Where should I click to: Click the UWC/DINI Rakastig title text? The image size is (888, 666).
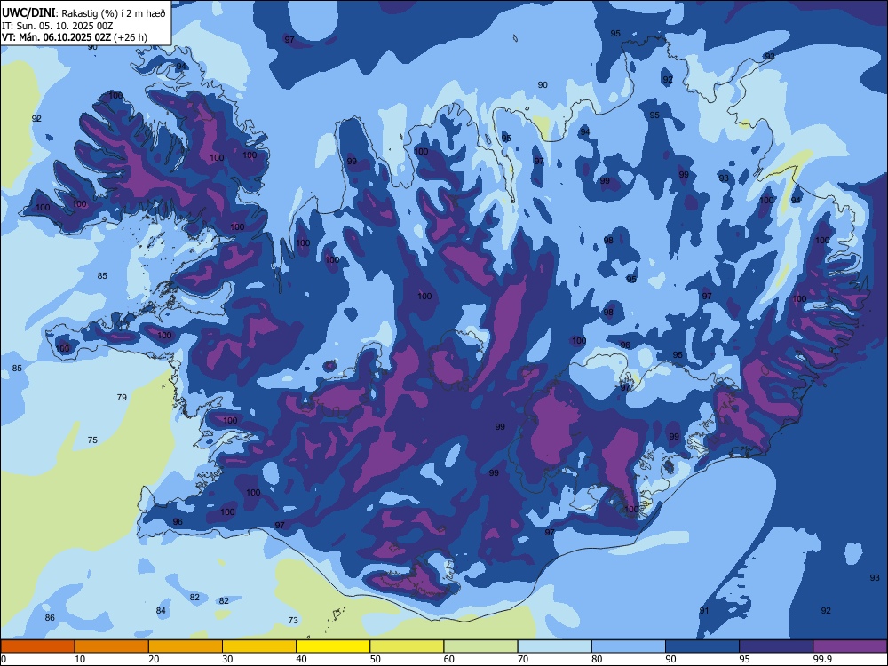83,13
